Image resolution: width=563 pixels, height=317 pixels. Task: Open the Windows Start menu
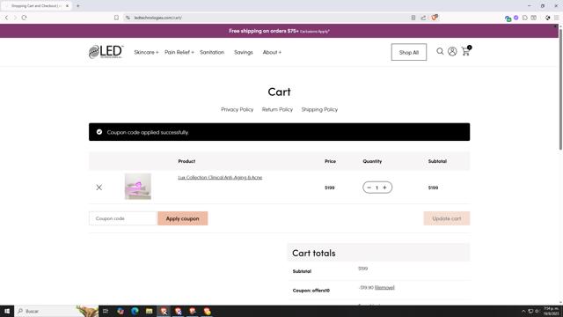point(7,311)
